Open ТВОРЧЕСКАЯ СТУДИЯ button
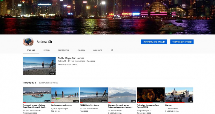 [x=182, y=42]
